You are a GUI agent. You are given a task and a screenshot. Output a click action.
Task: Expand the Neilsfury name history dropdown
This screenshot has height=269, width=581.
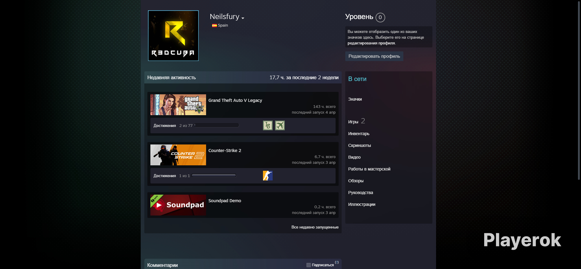coord(243,18)
